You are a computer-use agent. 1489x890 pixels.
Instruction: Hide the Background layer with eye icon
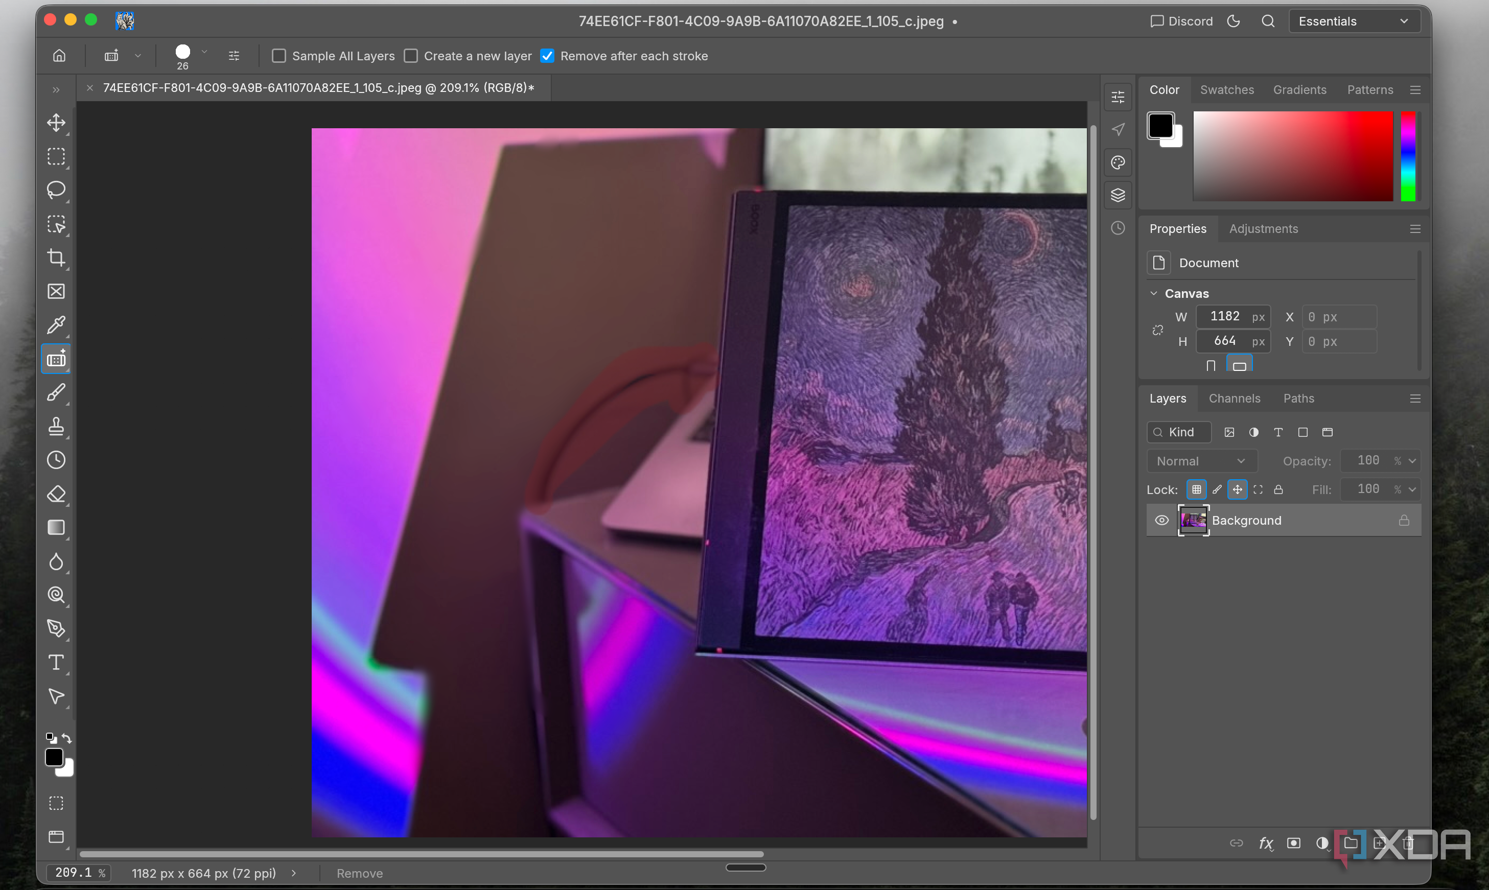point(1161,521)
